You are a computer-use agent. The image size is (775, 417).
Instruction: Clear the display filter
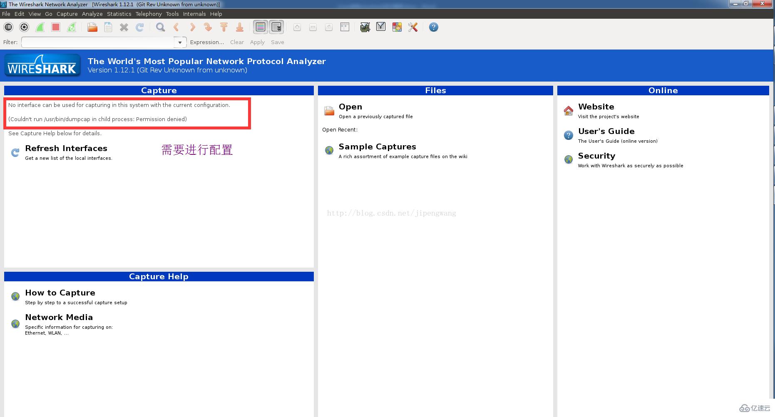[x=237, y=42]
